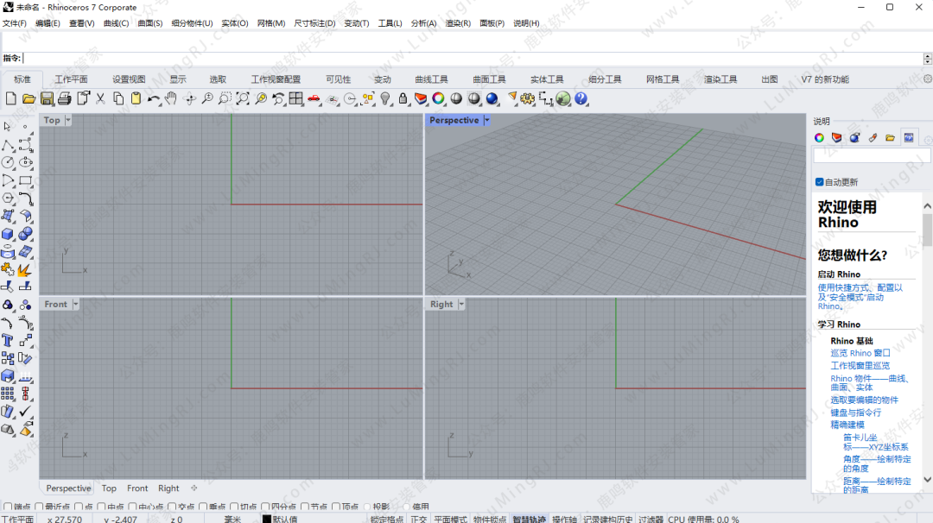The image size is (933, 523).
Task: Select the Text tool in left sidebar
Action: coord(8,340)
